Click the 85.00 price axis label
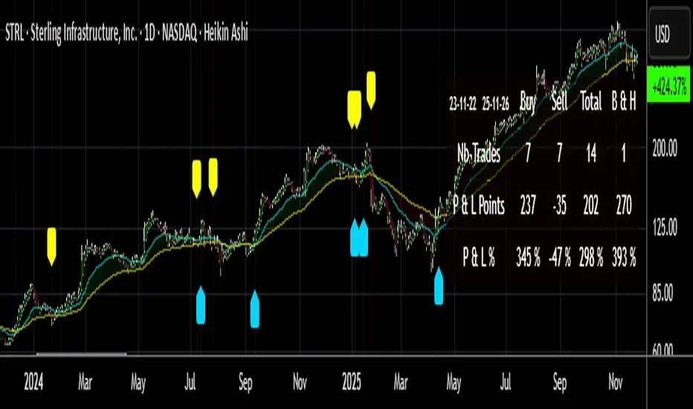The height and width of the screenshot is (409, 693). 663,293
